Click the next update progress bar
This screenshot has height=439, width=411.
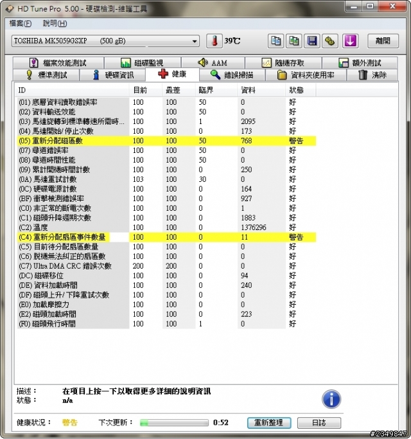[174, 422]
